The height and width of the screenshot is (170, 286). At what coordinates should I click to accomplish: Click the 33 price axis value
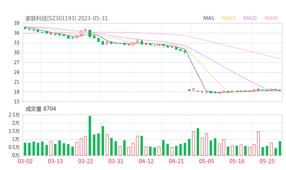point(17,43)
